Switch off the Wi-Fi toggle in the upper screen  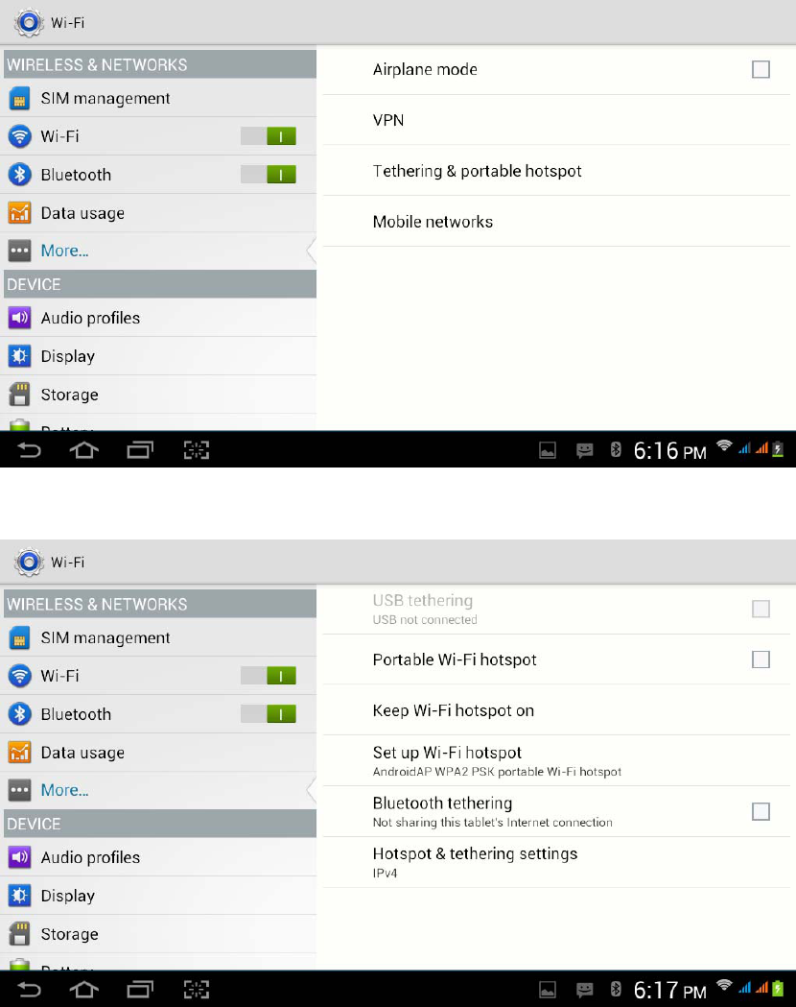coord(269,136)
